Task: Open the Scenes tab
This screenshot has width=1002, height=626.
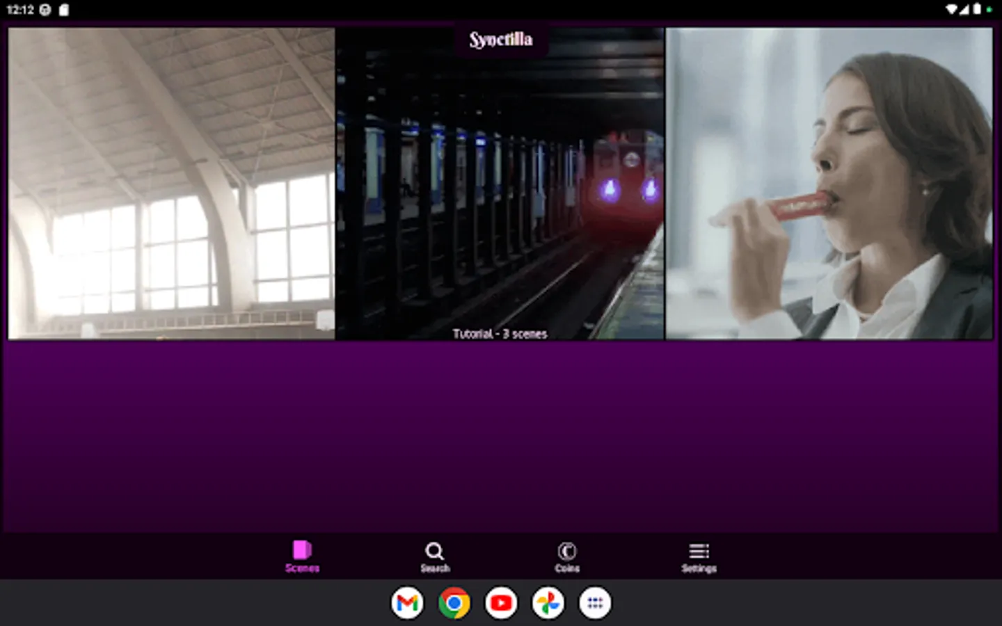Action: coord(302,556)
